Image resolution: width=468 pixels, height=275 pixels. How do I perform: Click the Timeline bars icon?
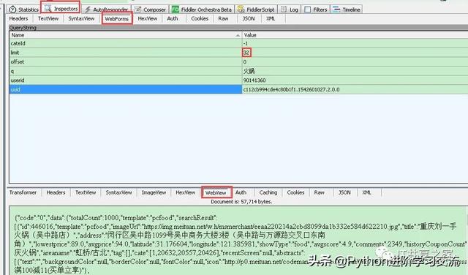coord(336,10)
